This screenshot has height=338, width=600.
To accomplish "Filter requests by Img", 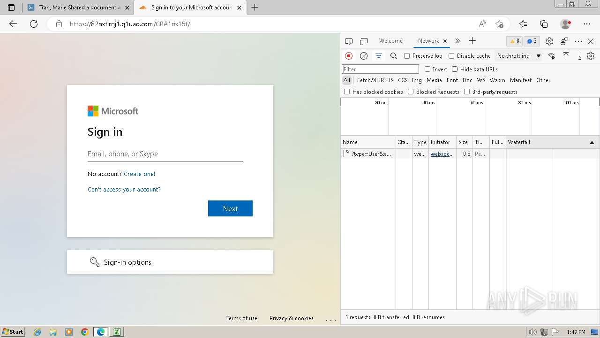I will [417, 80].
